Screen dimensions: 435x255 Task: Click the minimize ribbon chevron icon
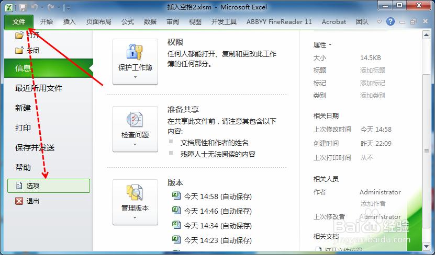[379, 21]
